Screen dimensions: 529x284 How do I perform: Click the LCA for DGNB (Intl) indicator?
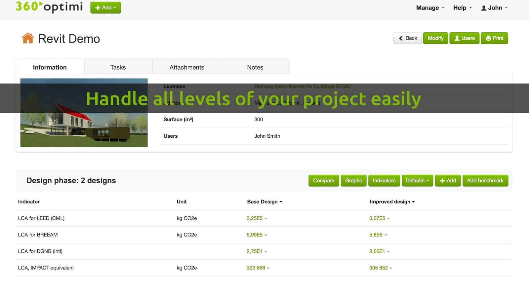tap(40, 251)
